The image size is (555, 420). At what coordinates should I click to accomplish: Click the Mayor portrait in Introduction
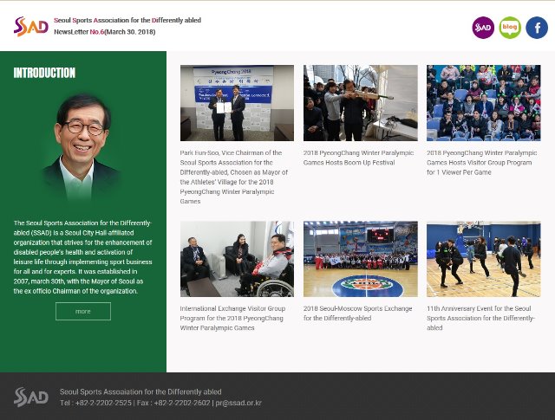click(82, 145)
